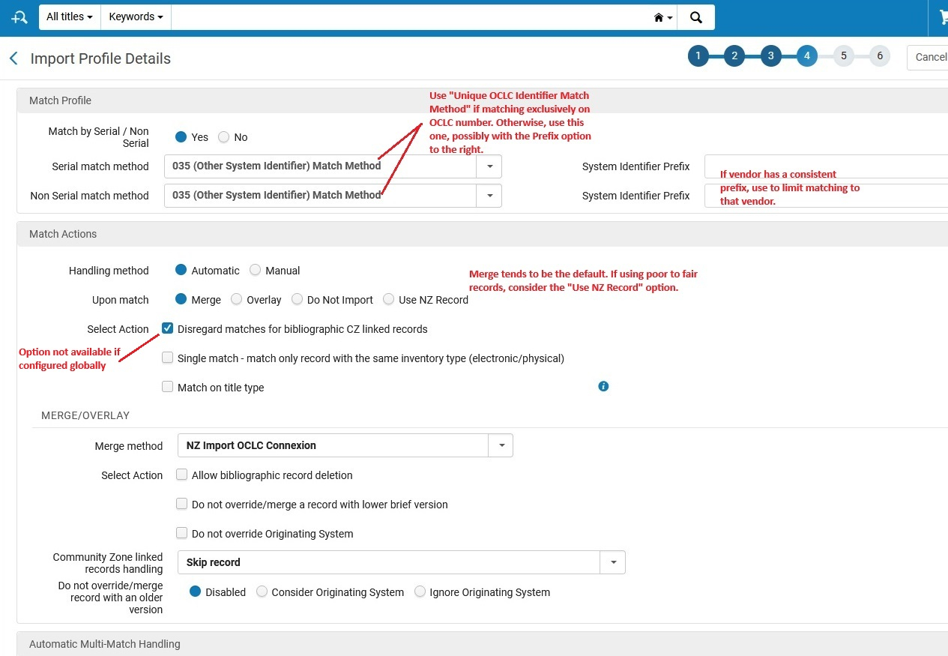
Task: Click the search magnifying glass button
Action: pos(695,17)
